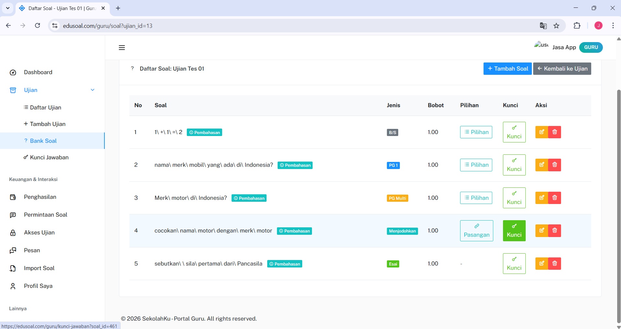This screenshot has height=329, width=621.
Task: Click Pembahasan badge on question 5
Action: tap(284, 264)
